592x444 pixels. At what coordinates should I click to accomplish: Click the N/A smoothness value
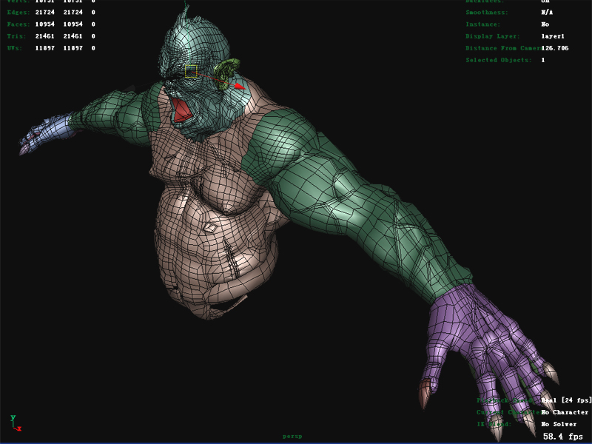click(547, 13)
